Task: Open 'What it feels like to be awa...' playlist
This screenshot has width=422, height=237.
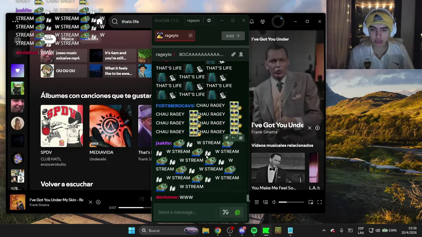Action: coord(113,71)
